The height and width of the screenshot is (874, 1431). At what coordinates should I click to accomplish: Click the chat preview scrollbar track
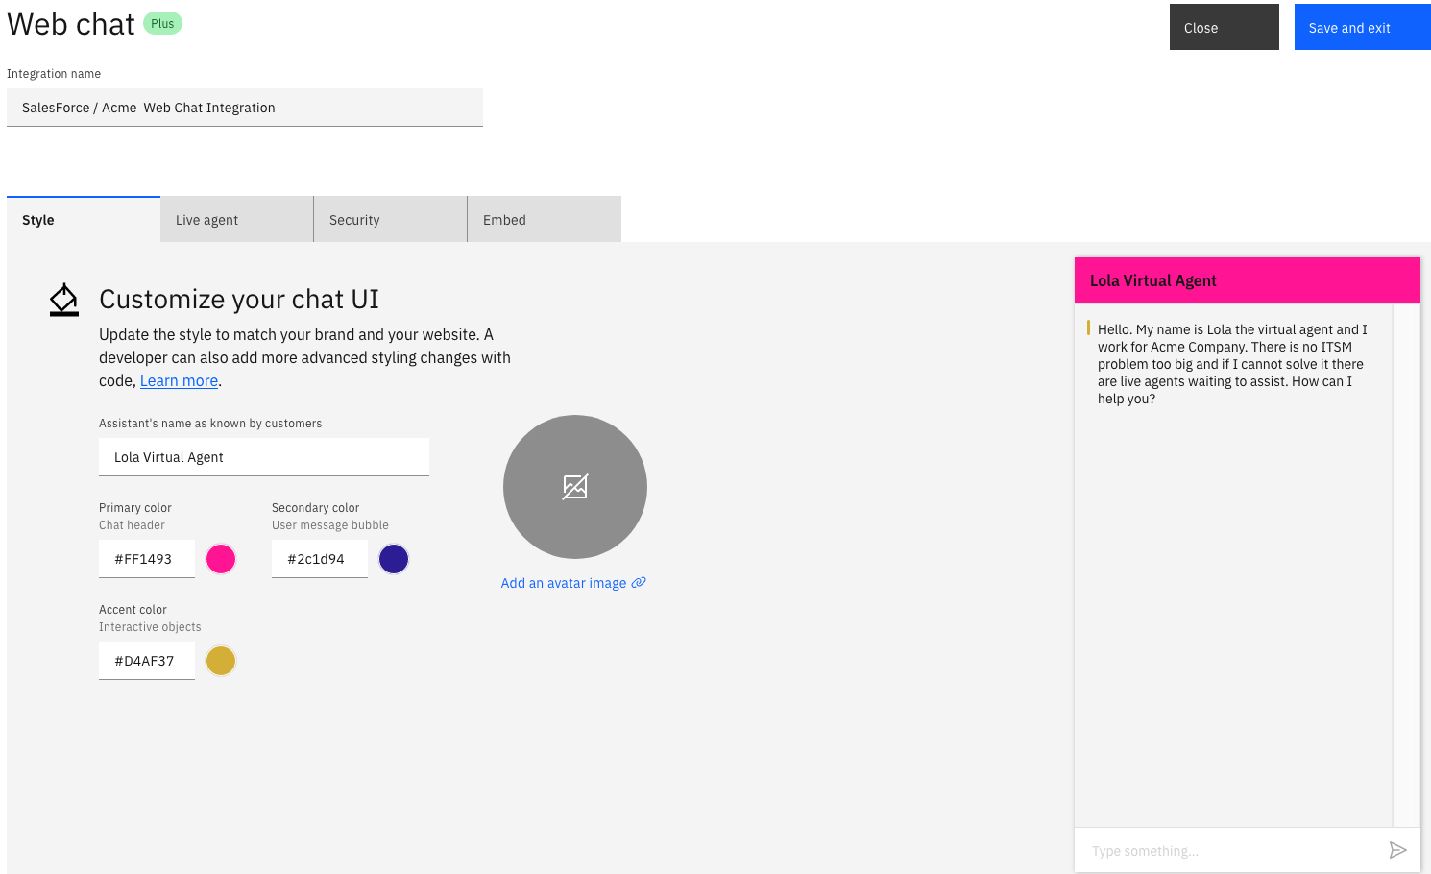[1406, 566]
